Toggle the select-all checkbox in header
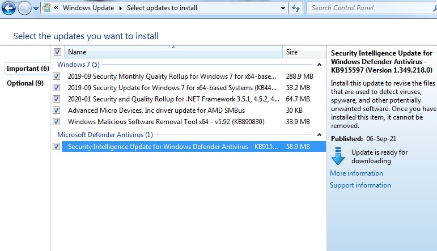This screenshot has width=437, height=251. click(57, 52)
